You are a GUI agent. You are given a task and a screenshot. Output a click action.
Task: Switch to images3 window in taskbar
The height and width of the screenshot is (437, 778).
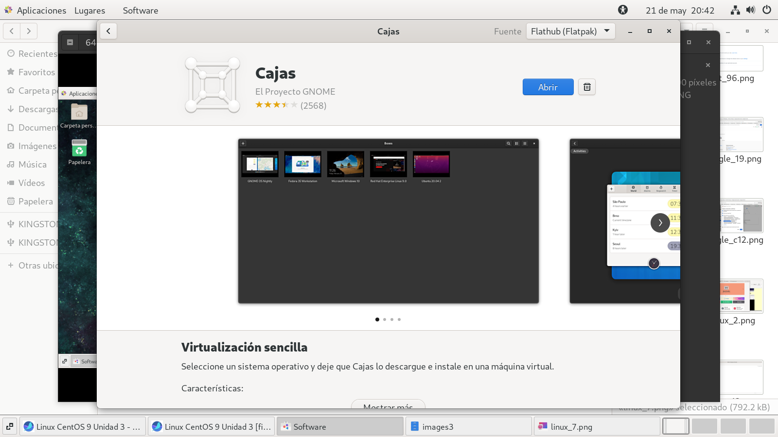tap(468, 426)
